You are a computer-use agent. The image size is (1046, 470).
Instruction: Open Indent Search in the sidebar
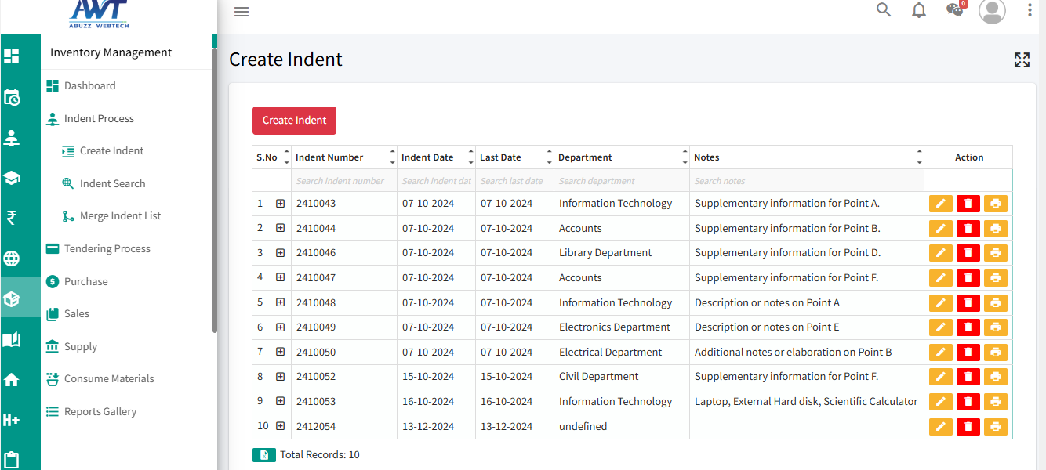coord(112,183)
